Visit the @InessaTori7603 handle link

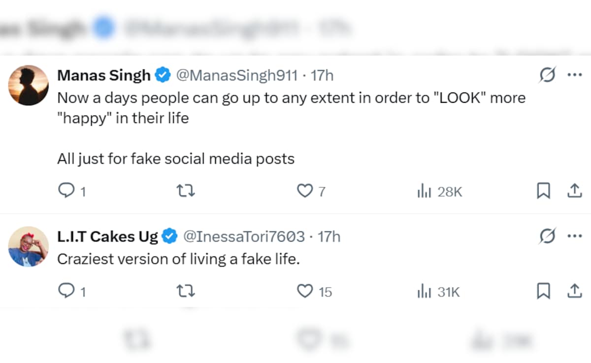pyautogui.click(x=244, y=237)
